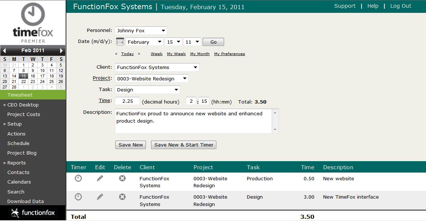Open My Preferences link
The image size is (426, 221).
click(x=230, y=54)
